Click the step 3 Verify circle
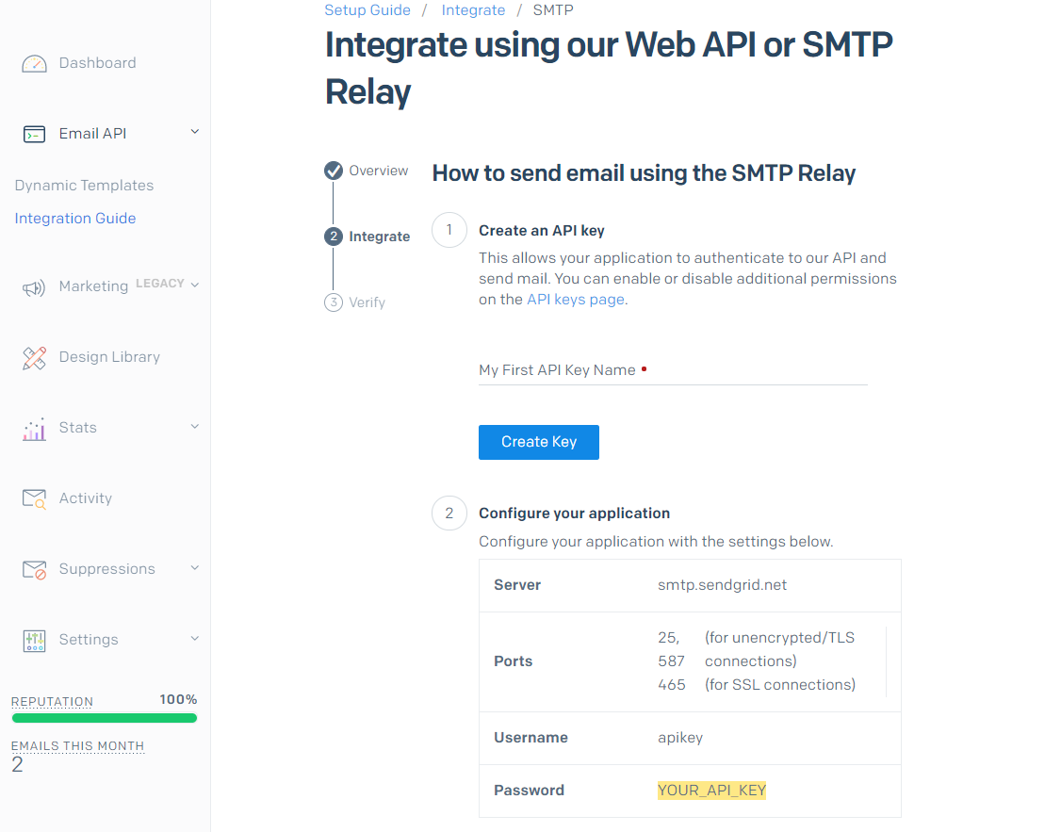 click(333, 302)
